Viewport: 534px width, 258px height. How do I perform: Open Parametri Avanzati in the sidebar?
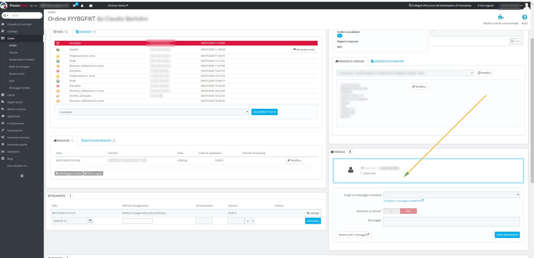tap(18, 137)
